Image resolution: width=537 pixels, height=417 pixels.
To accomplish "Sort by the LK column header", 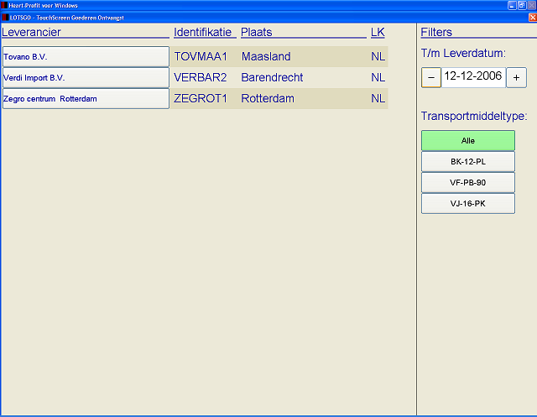I will pyautogui.click(x=378, y=32).
